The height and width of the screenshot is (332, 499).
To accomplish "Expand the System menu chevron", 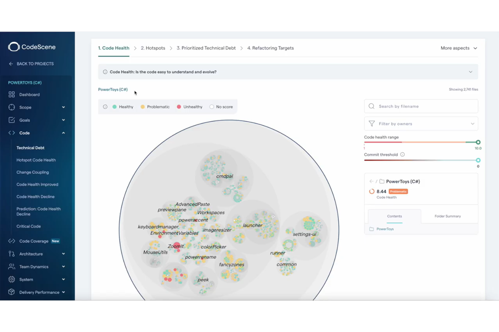I will coord(63,280).
